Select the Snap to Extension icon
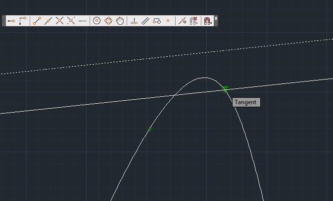333x201 pixels. (x=83, y=21)
